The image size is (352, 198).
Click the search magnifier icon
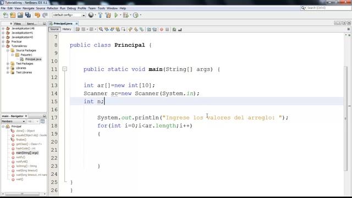click(303, 8)
